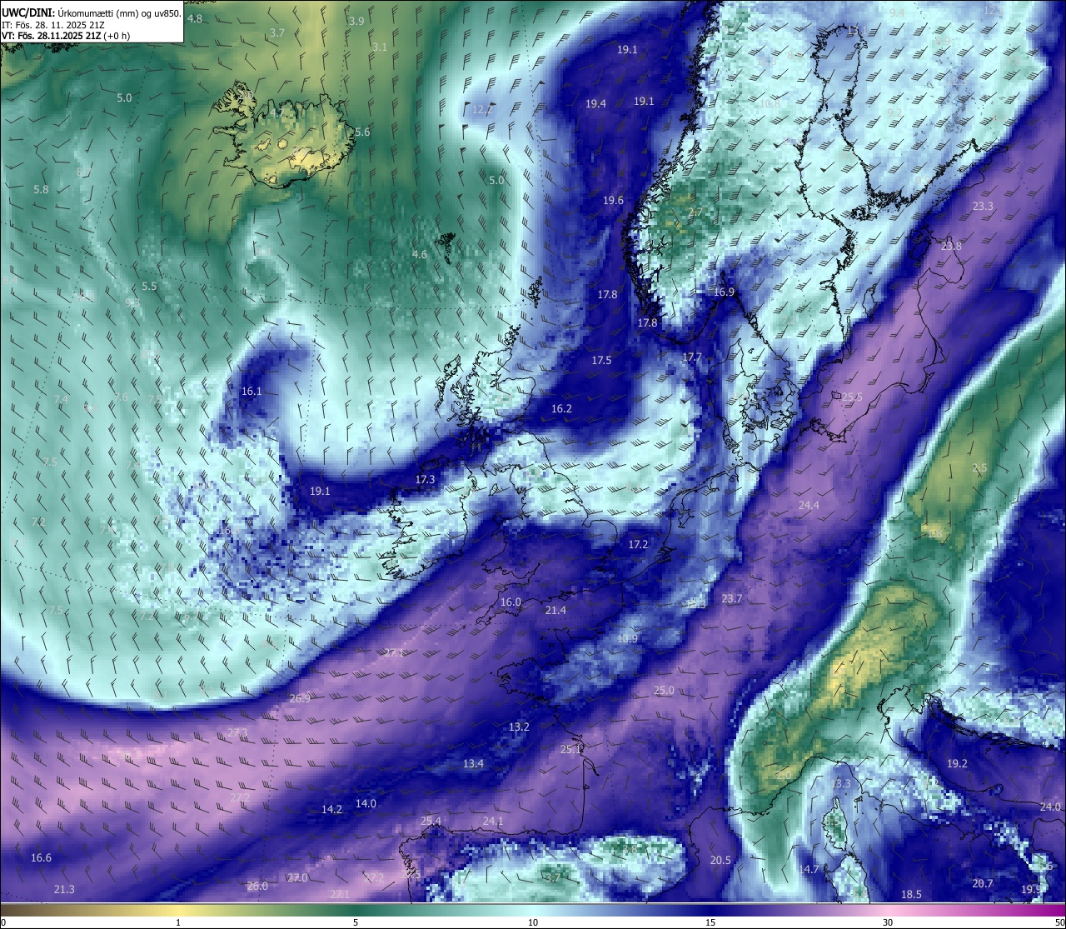Click the 24.0 value label
The width and height of the screenshot is (1066, 929).
pos(1050,807)
